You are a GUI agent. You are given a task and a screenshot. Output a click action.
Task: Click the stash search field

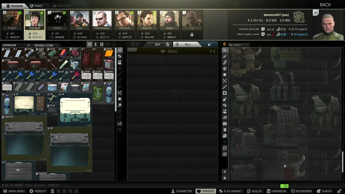click(x=239, y=45)
